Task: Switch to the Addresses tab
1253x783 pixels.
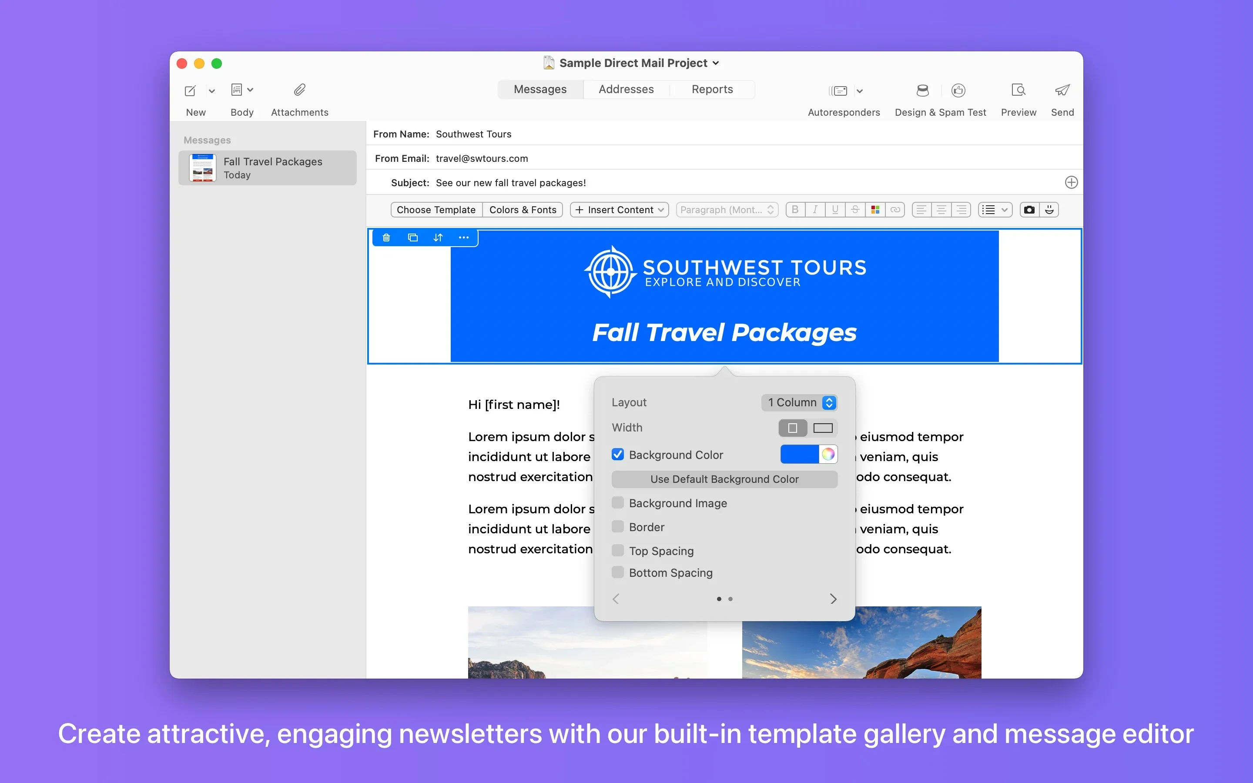Action: click(626, 90)
